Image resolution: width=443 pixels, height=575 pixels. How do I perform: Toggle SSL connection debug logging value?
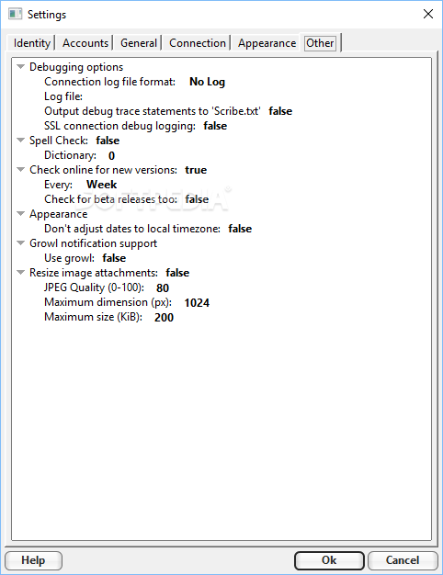215,126
